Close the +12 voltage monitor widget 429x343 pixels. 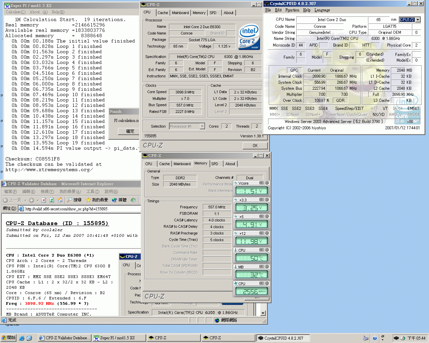pyautogui.click(x=267, y=233)
